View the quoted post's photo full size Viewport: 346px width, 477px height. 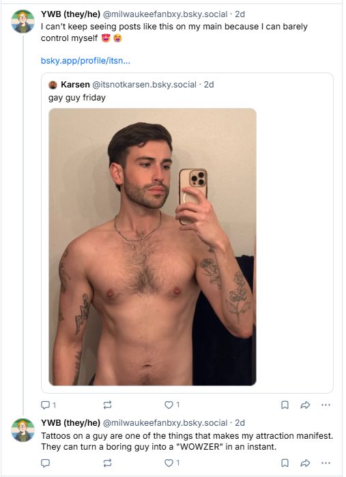pos(152,247)
